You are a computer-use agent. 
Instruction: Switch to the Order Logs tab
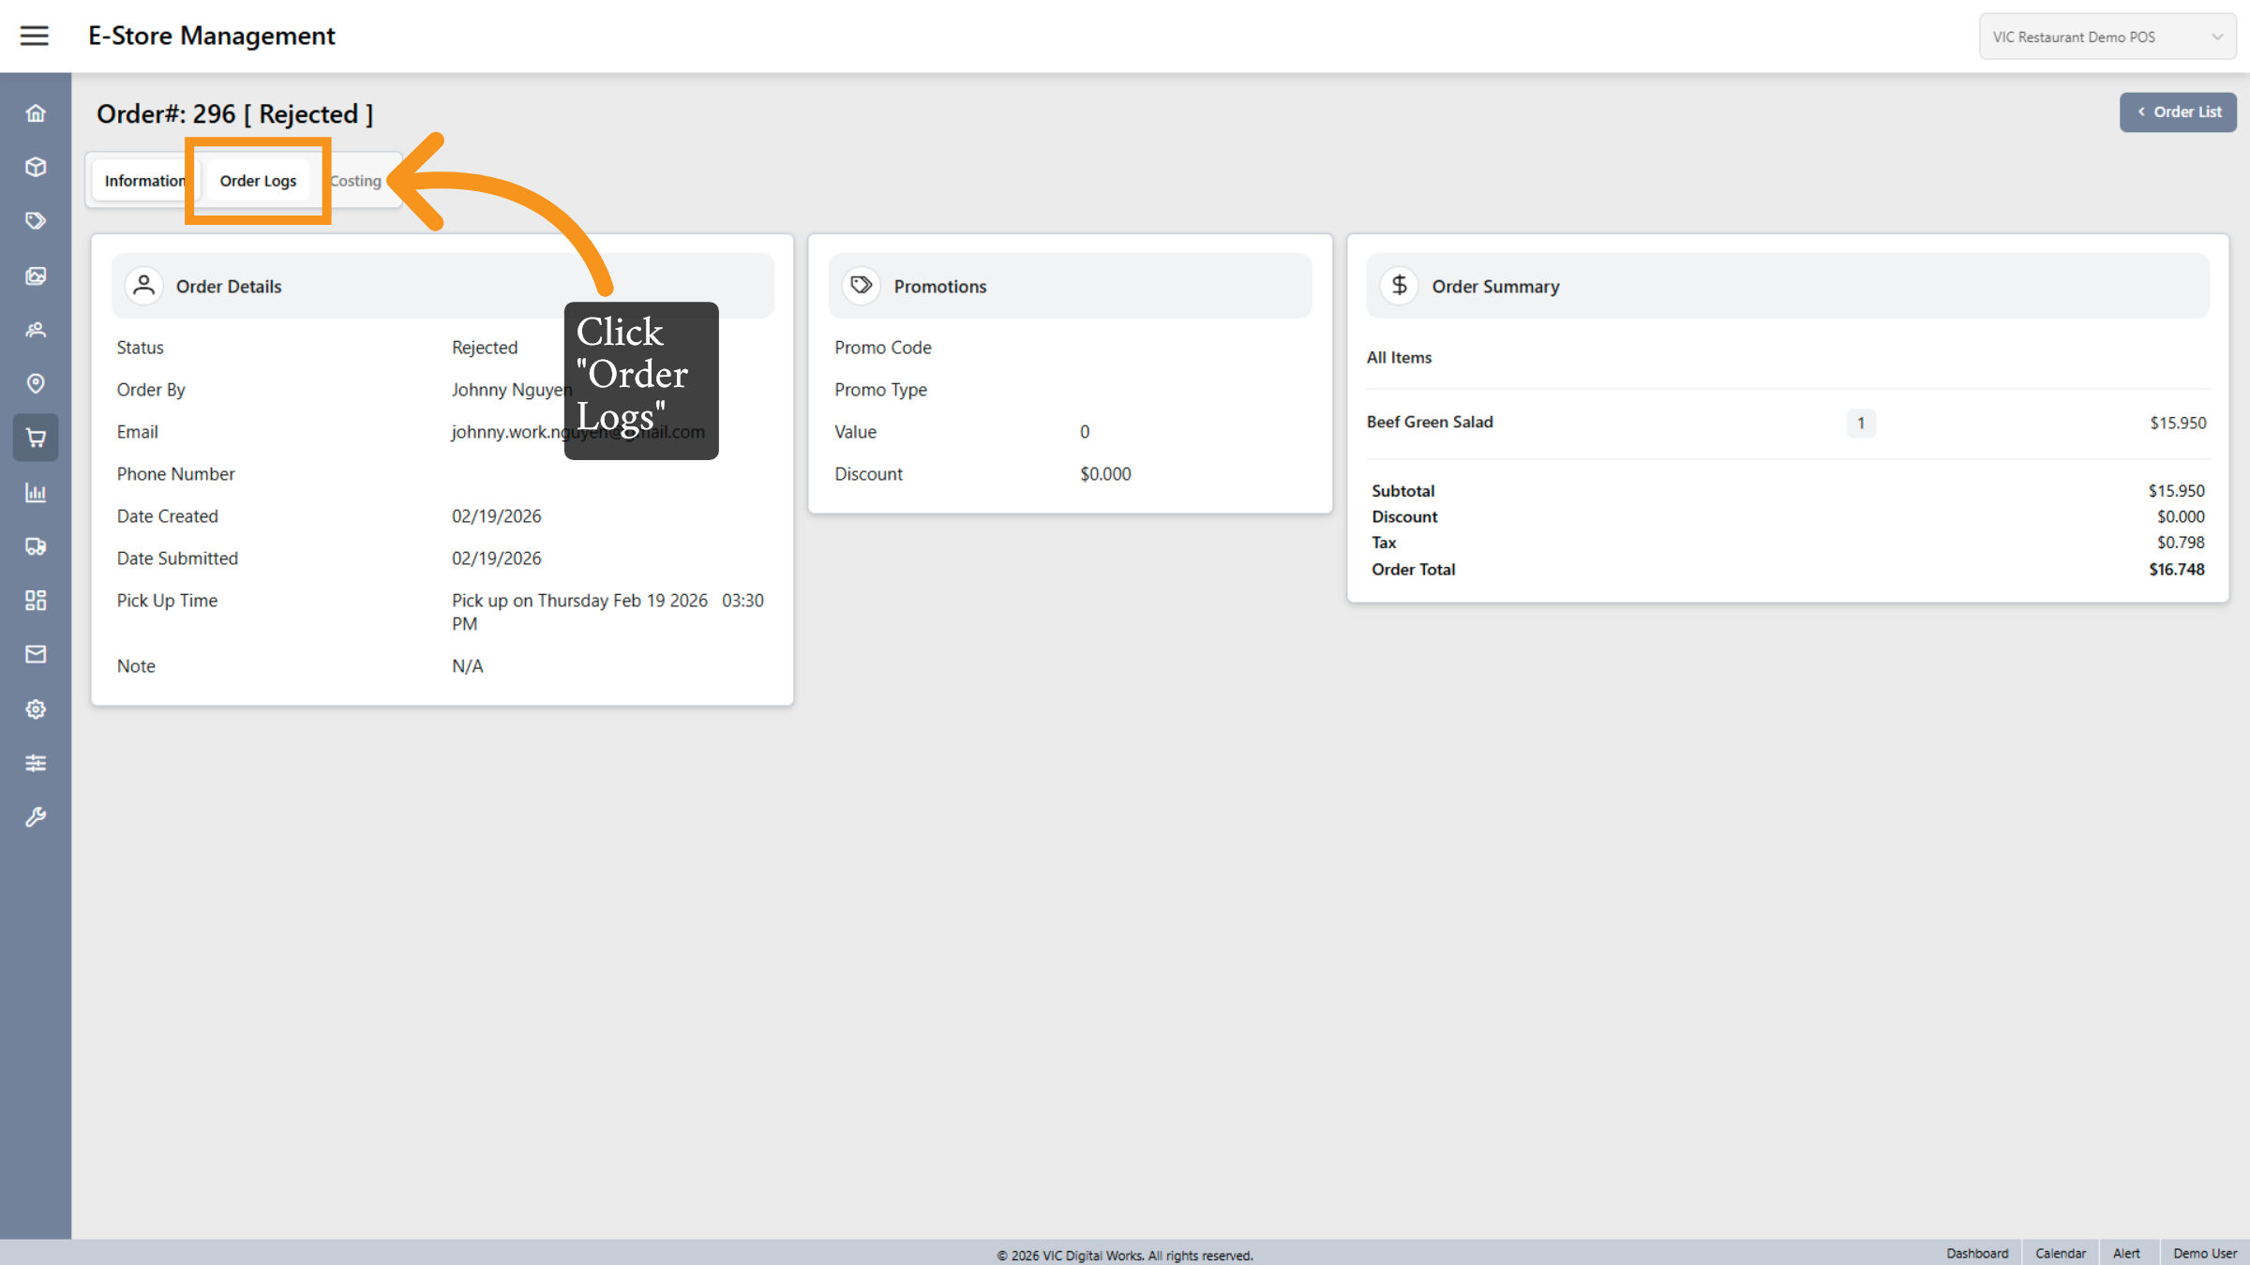pyautogui.click(x=258, y=181)
